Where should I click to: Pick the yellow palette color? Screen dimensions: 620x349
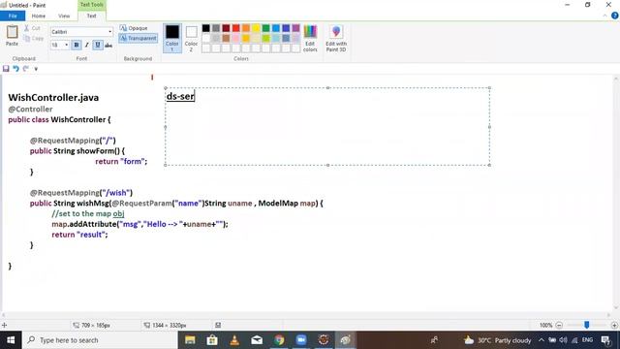(256, 28)
